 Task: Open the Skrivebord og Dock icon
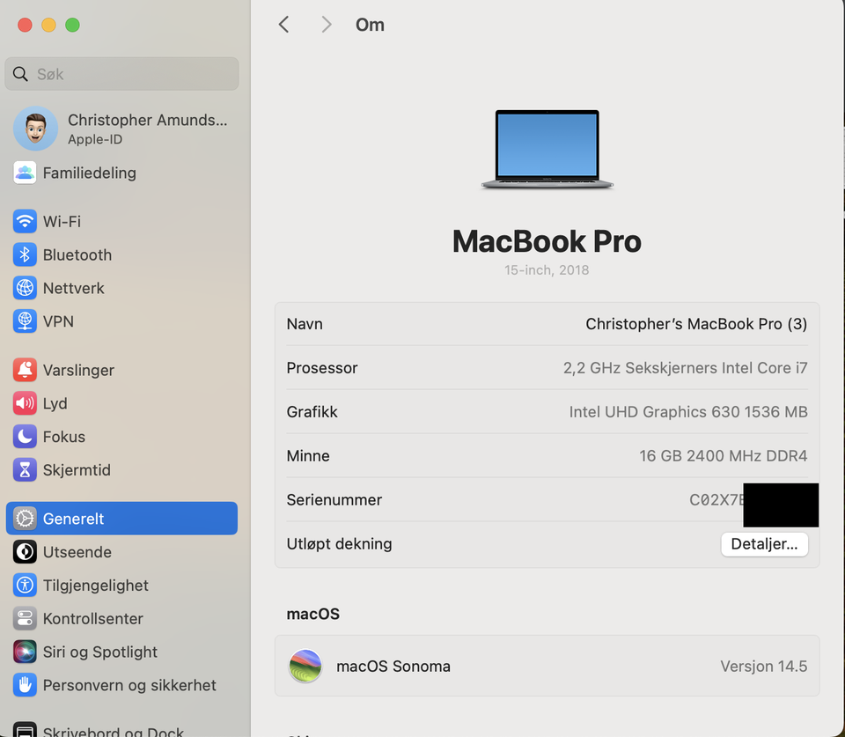(25, 729)
